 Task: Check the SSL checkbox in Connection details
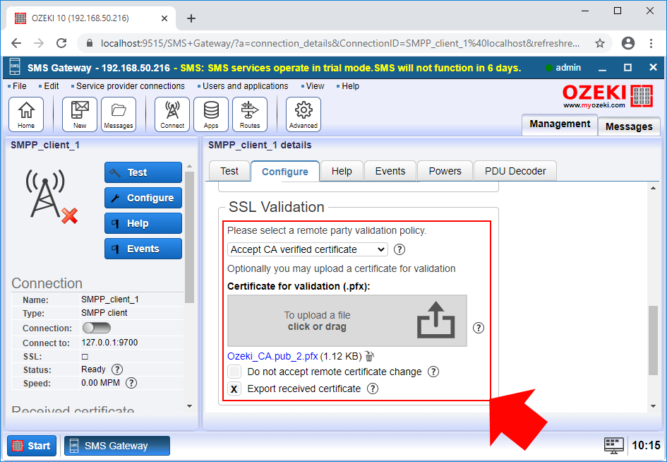[85, 357]
